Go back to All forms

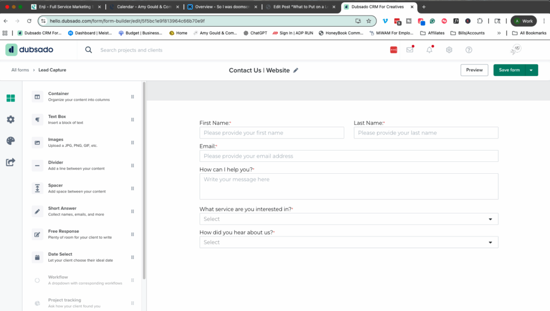pos(20,70)
